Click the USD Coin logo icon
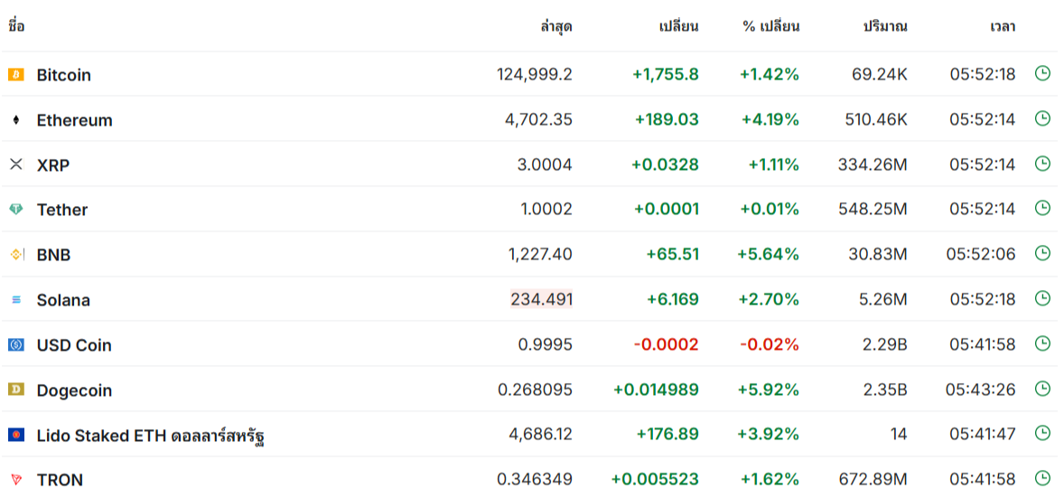 click(x=16, y=344)
